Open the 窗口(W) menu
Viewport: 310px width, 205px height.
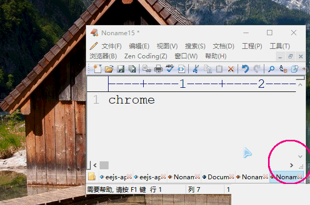pos(186,56)
